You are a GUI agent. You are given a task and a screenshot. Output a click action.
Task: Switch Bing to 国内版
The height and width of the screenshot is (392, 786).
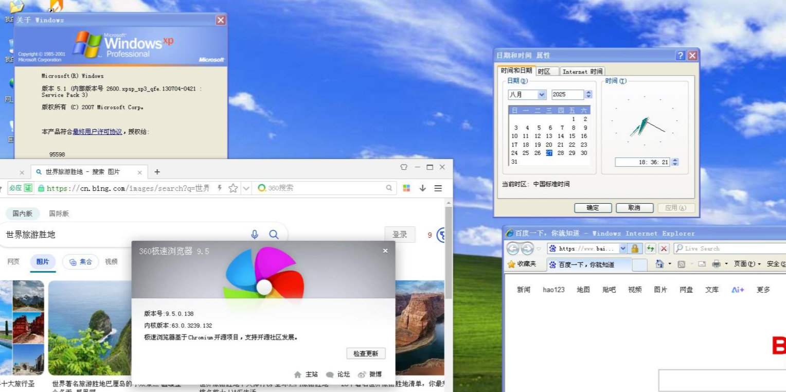click(x=23, y=213)
